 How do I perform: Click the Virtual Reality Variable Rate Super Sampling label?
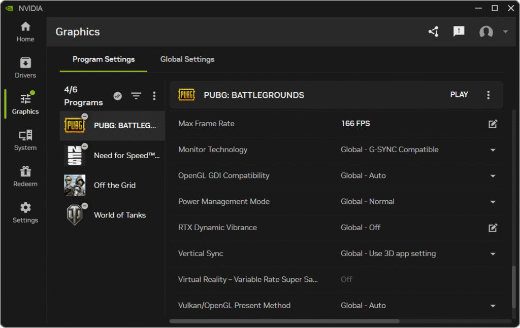(248, 279)
